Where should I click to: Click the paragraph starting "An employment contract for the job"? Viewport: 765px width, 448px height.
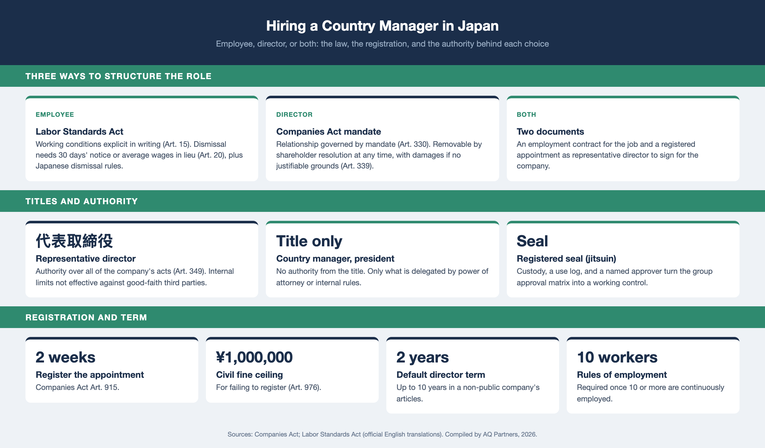608,155
